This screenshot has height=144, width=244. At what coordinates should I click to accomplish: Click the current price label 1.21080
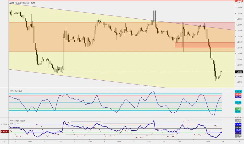pyautogui.click(x=239, y=72)
